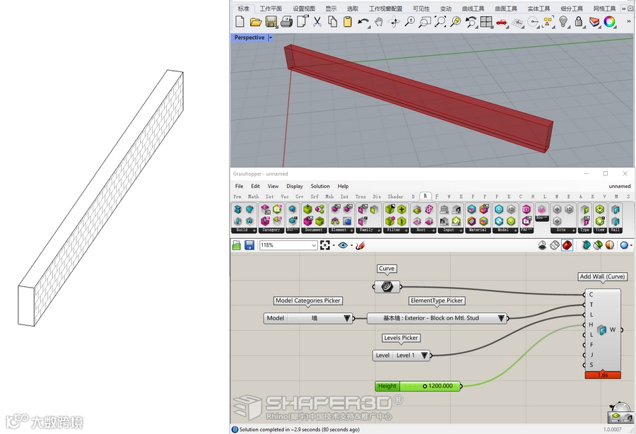This screenshot has width=636, height=434.
Task: Click Grasshopper's green open-file icon
Action: [x=237, y=245]
